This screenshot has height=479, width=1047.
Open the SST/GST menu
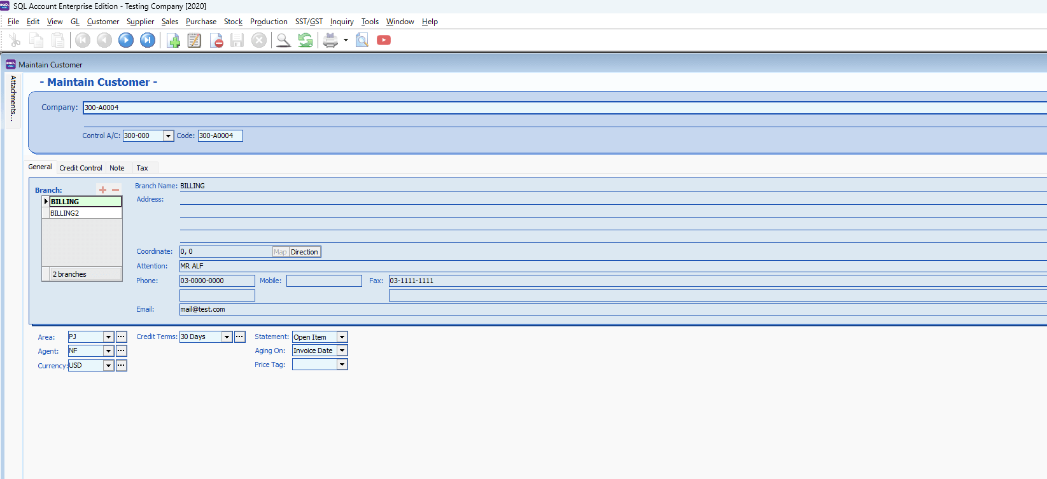[x=309, y=22]
